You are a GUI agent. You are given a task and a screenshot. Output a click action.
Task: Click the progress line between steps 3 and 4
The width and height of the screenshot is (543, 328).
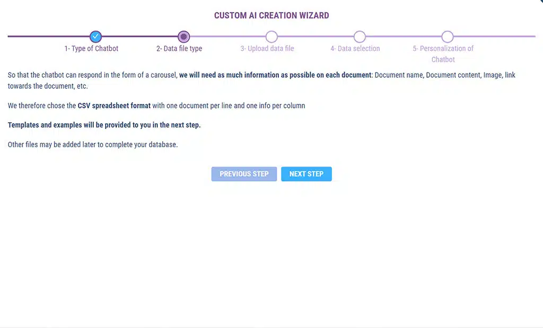pyautogui.click(x=316, y=37)
